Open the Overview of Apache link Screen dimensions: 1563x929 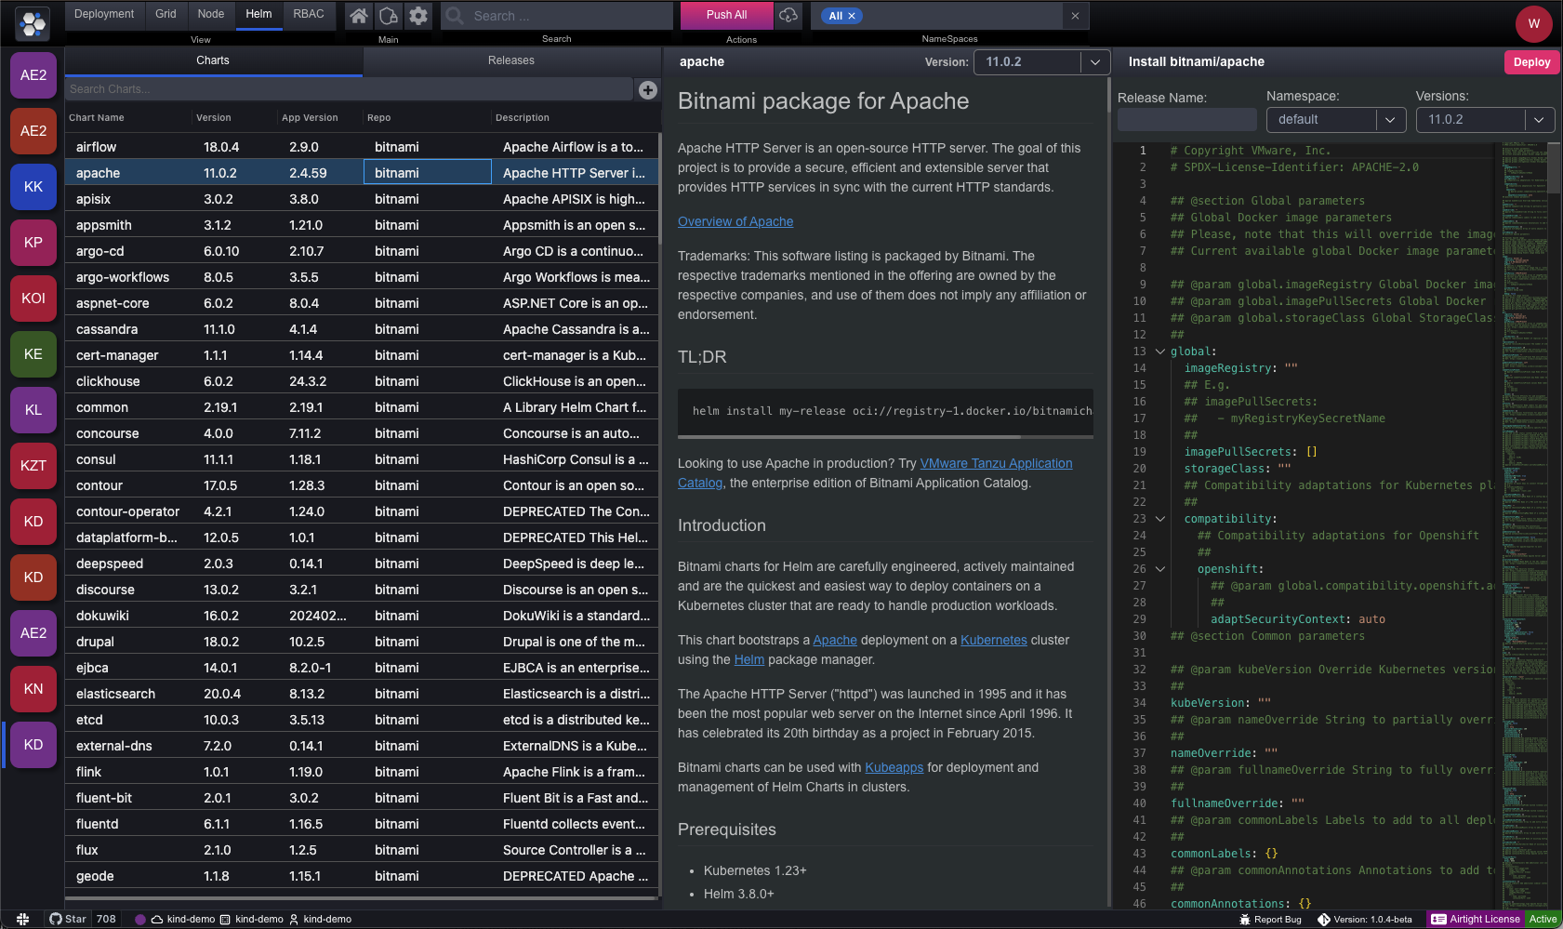[735, 221]
